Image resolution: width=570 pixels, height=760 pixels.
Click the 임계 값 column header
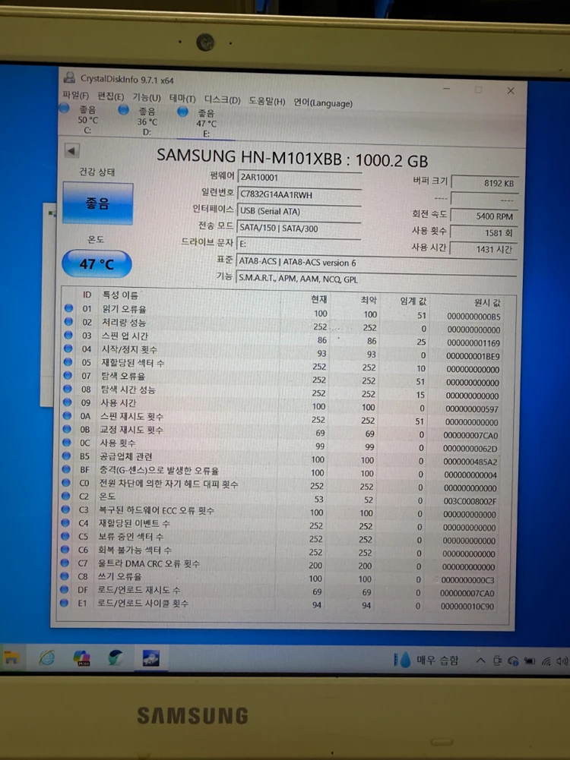[x=413, y=301]
